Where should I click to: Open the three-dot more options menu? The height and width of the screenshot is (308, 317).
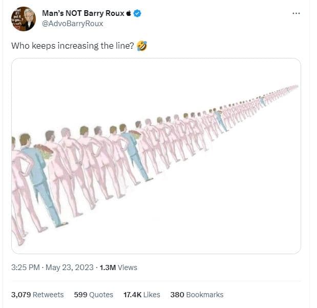pos(296,13)
